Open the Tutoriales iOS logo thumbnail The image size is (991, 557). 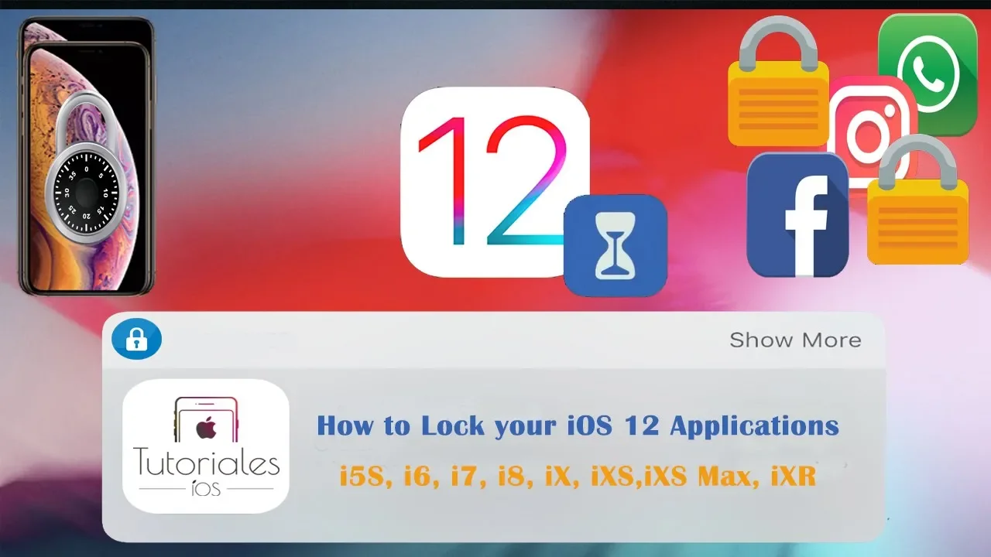(x=206, y=446)
